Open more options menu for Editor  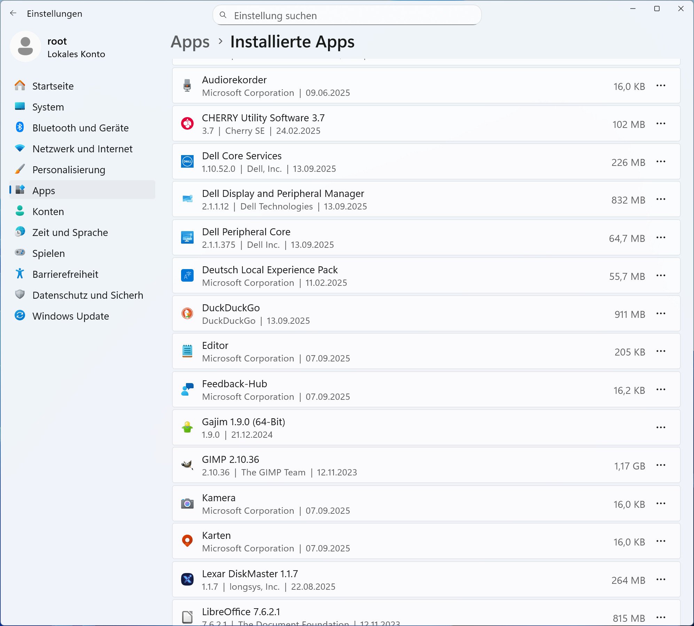pyautogui.click(x=661, y=351)
